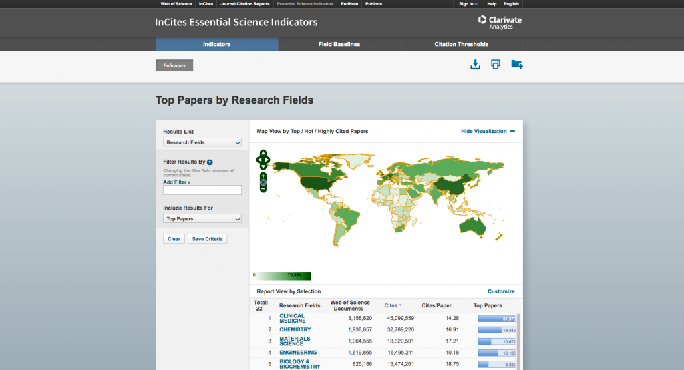Click Add Filter link
684x370 pixels.
point(176,182)
